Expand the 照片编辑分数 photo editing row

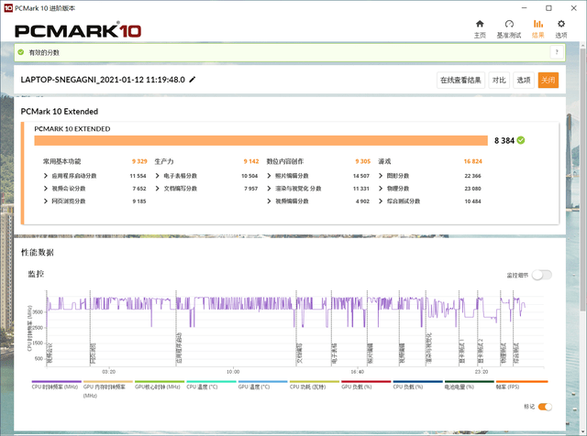point(270,176)
